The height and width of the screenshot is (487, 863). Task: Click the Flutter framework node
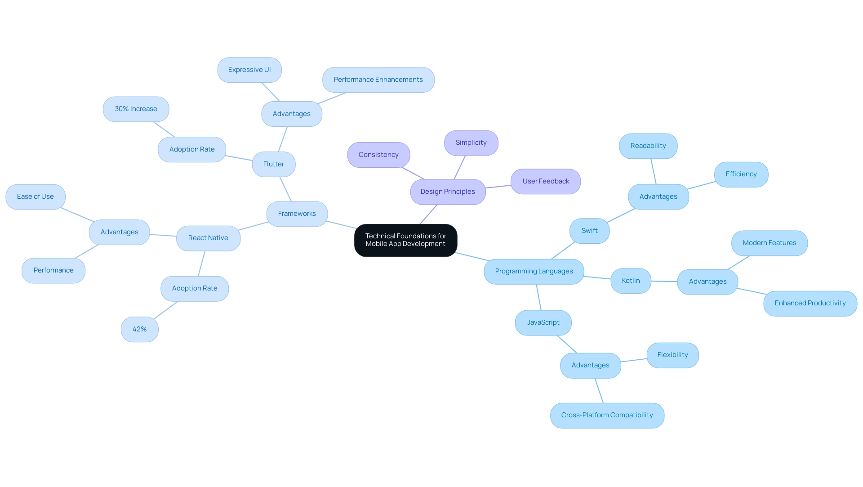tap(273, 164)
